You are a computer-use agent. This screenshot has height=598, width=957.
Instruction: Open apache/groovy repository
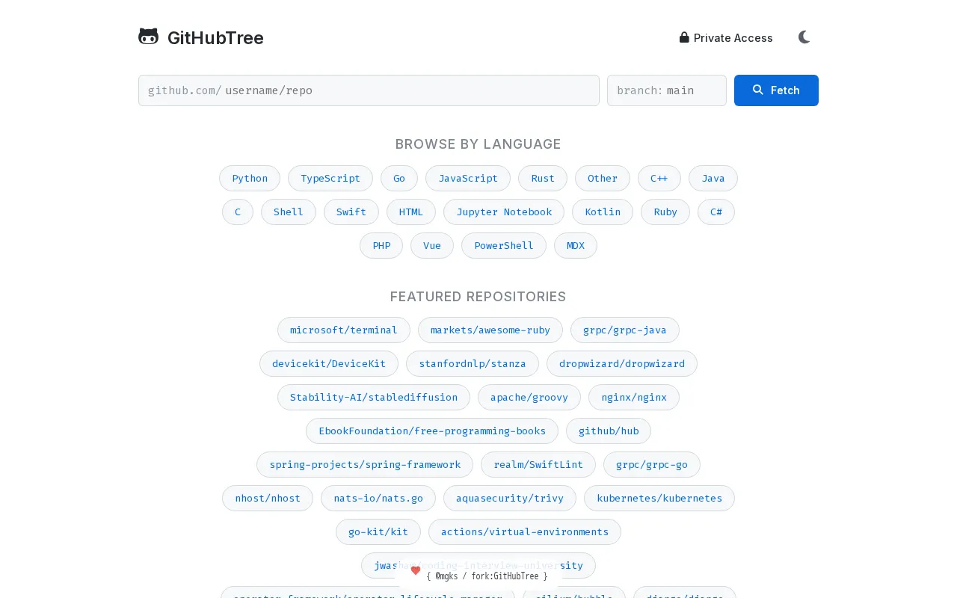[x=529, y=397]
